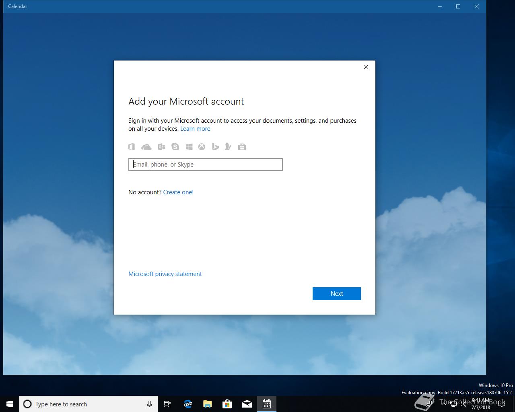Click the OneDrive cloud icon
515x412 pixels.
tap(146, 147)
